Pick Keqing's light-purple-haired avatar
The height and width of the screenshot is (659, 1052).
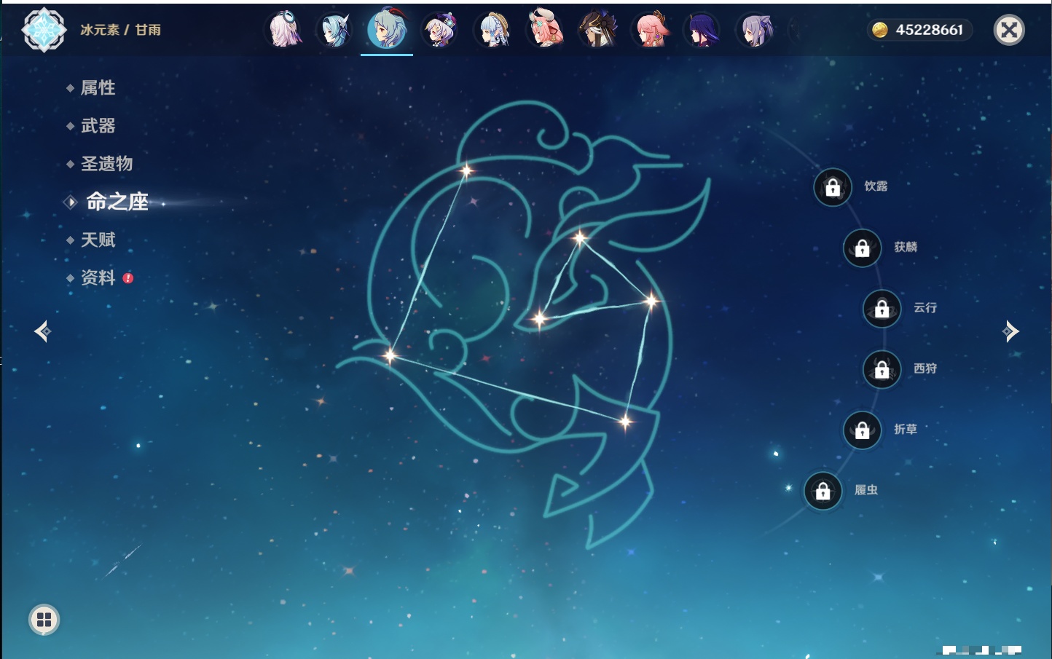pos(755,30)
